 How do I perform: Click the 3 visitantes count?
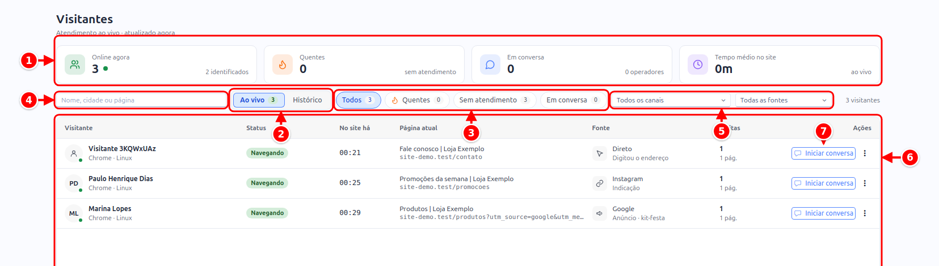pos(862,100)
